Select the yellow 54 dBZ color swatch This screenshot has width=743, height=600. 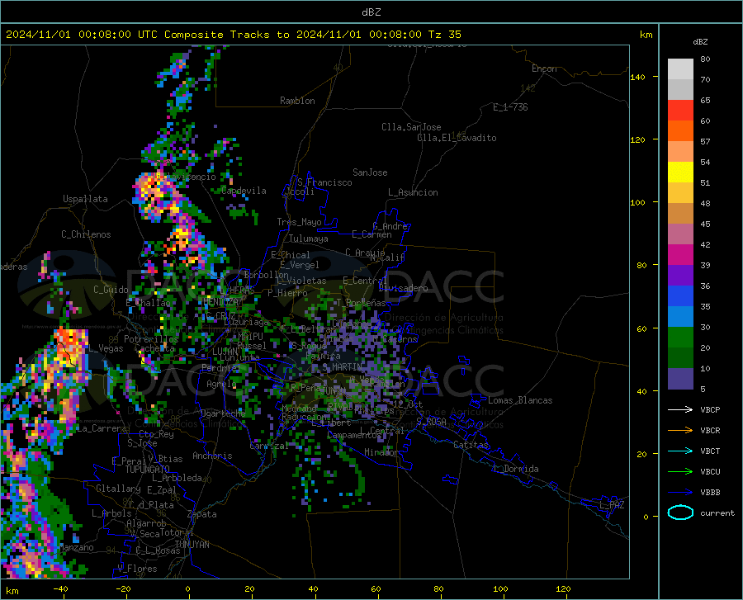click(x=680, y=172)
